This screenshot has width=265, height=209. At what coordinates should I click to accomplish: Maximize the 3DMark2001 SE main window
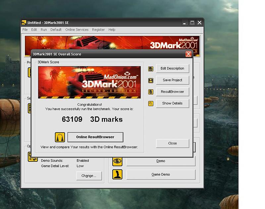192,22
